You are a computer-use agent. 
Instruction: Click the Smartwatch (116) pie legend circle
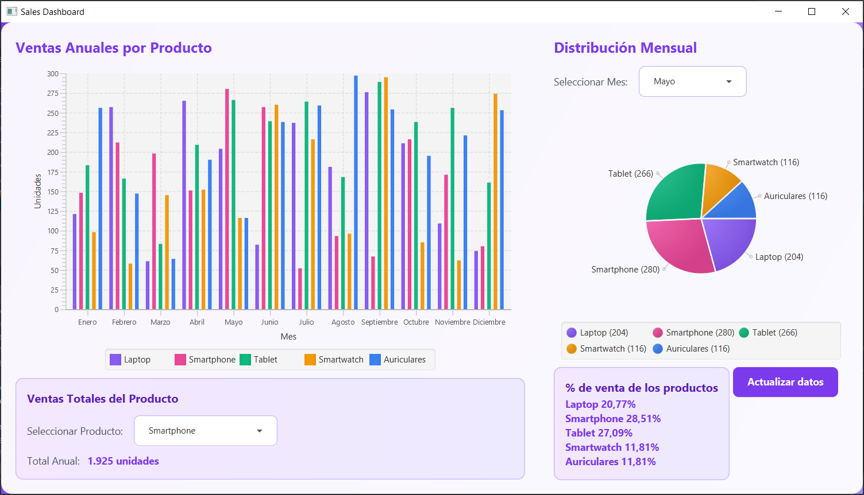572,349
